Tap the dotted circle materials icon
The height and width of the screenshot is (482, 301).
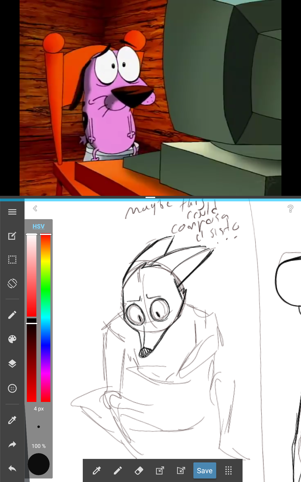coord(12,388)
